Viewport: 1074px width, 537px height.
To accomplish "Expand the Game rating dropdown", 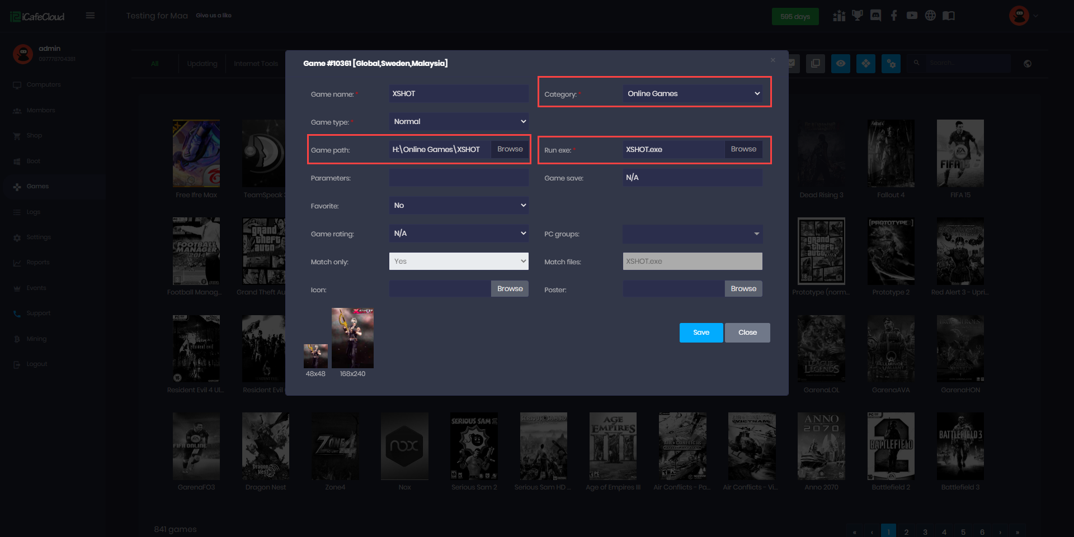I will (459, 234).
